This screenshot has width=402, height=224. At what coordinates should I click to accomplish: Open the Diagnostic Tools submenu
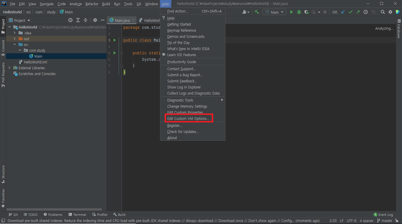[x=193, y=100]
